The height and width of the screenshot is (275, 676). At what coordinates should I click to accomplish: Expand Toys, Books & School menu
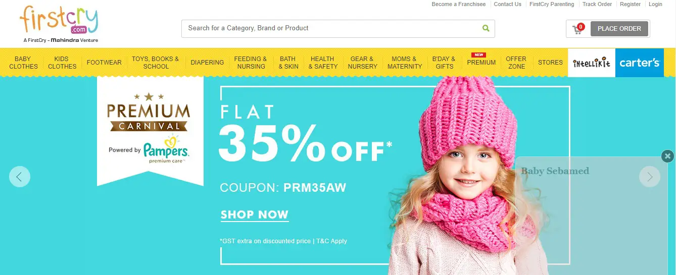coord(156,63)
